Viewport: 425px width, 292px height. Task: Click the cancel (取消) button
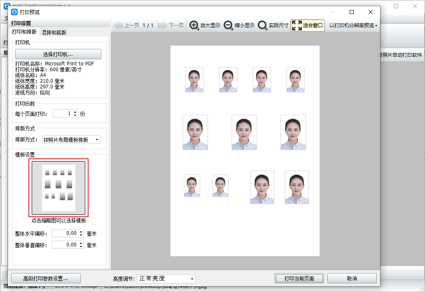pyautogui.click(x=352, y=278)
